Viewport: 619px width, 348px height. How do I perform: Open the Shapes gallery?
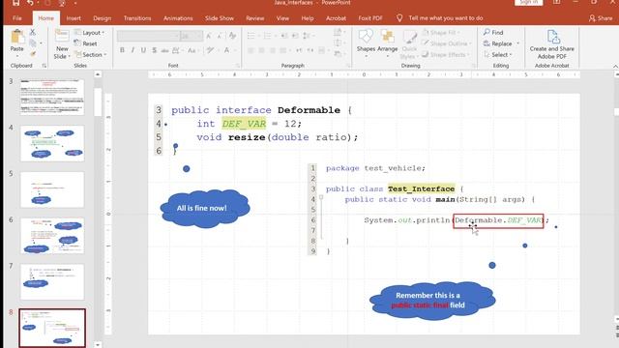click(366, 43)
